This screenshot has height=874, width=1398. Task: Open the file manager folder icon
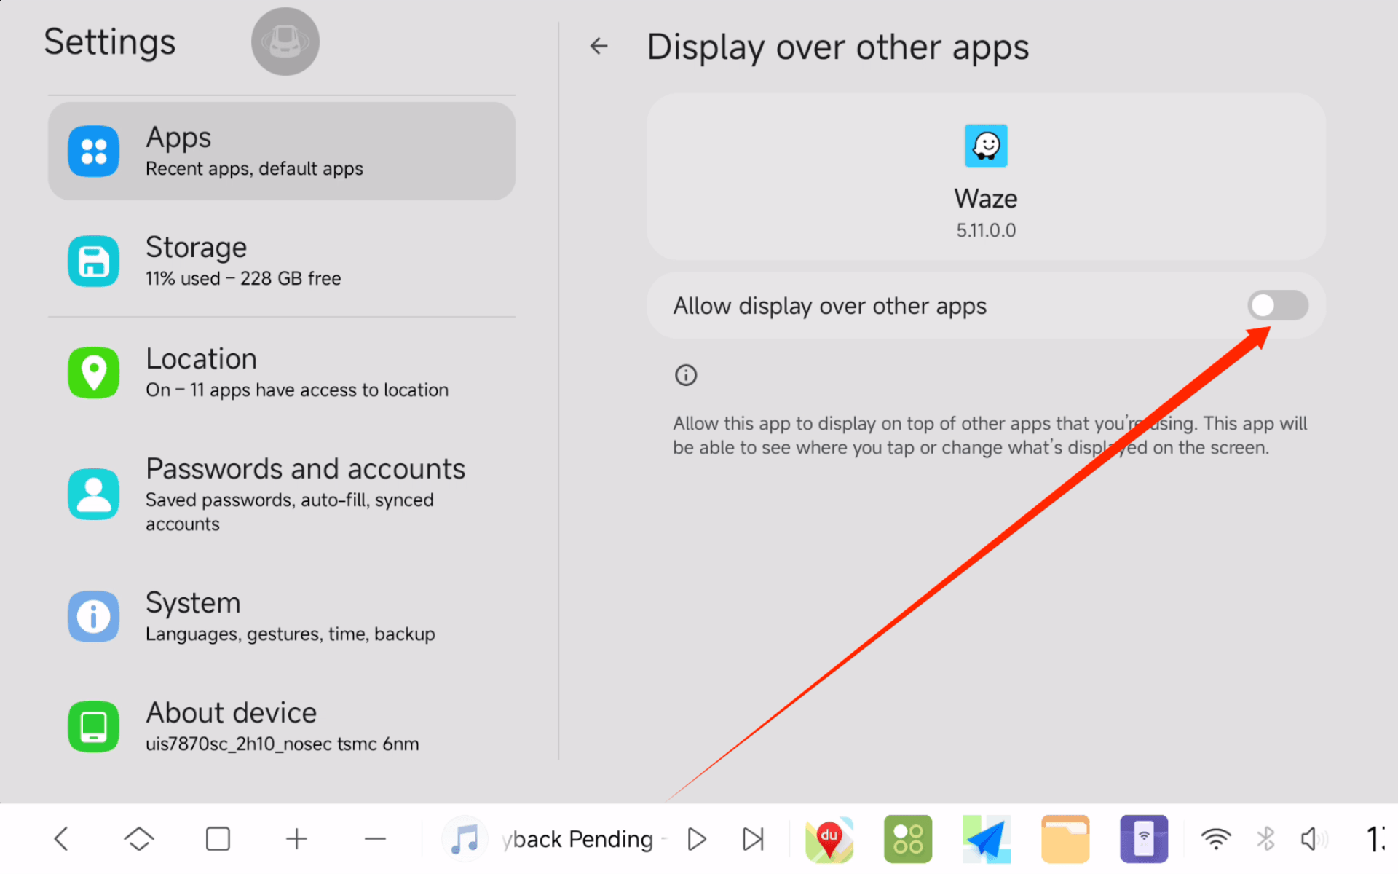tap(1065, 839)
